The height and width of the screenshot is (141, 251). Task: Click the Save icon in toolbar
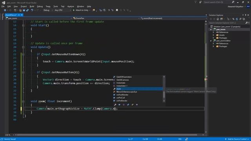[24, 10]
